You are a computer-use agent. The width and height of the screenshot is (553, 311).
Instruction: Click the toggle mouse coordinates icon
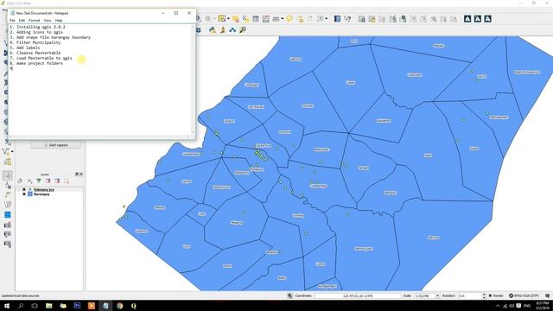(290, 295)
